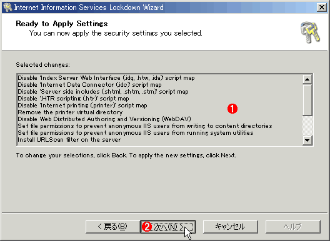Viewport: 330px width, 241px height.
Task: Click the title bar keys icon
Action: 7,7
